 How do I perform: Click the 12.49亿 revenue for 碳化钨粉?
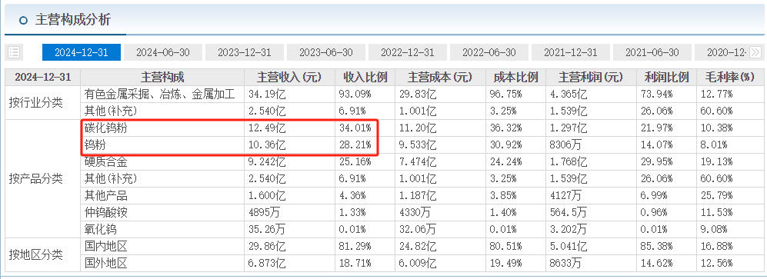267,128
